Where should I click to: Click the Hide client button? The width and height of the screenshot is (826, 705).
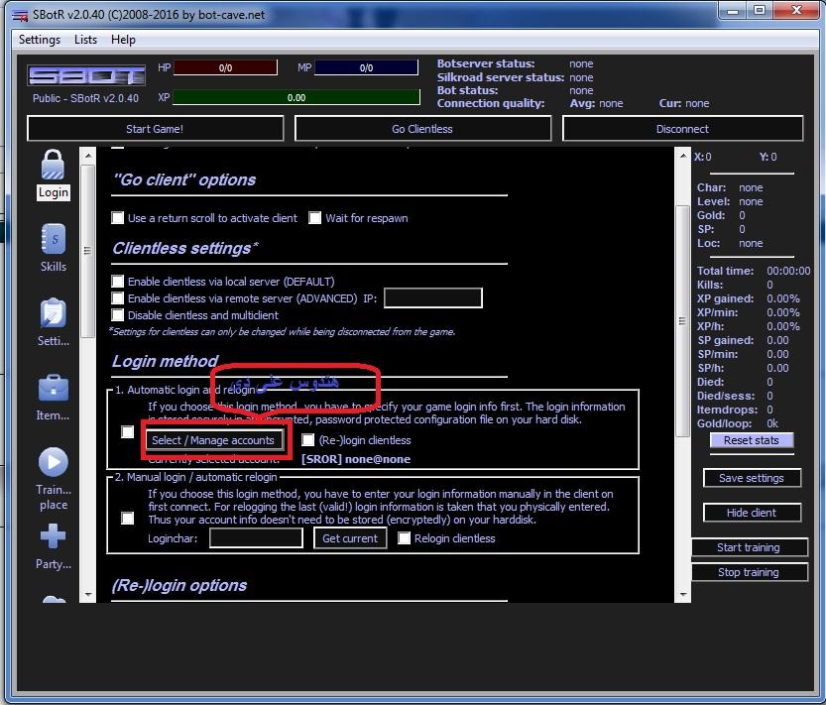[752, 513]
